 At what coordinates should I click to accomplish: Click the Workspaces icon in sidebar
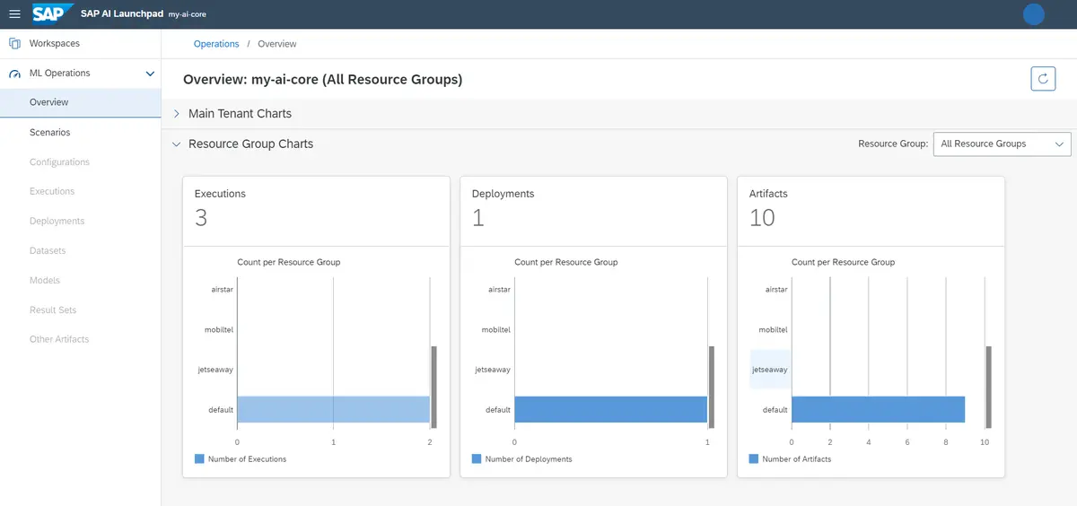point(14,43)
